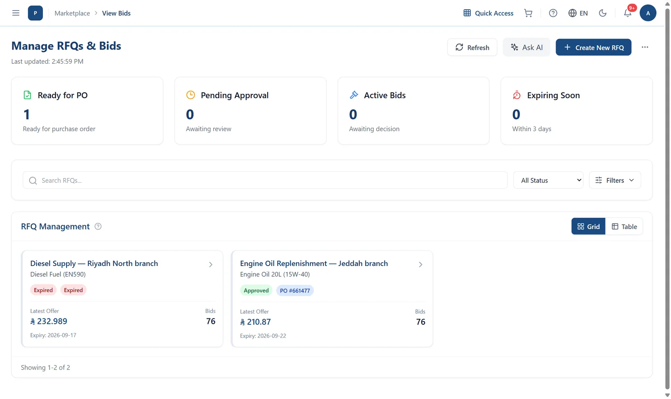The width and height of the screenshot is (671, 399).
Task: Click Expiry: 2026-09-22 text
Action: coord(263,336)
